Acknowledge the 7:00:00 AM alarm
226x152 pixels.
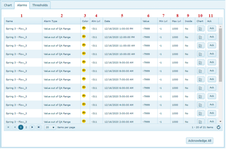212,79
